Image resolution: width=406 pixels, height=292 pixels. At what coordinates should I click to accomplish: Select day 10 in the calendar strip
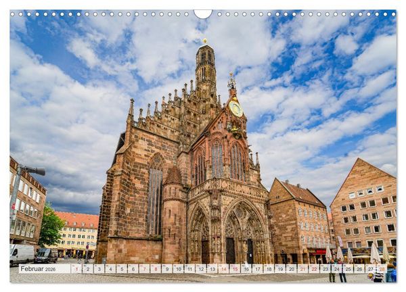click(x=178, y=269)
